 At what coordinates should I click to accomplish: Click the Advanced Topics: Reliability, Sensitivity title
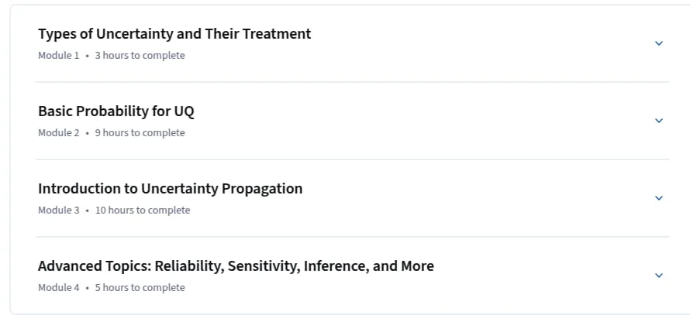click(x=236, y=265)
